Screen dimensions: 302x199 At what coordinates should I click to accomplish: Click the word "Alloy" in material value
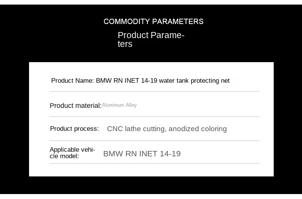pos(131,105)
